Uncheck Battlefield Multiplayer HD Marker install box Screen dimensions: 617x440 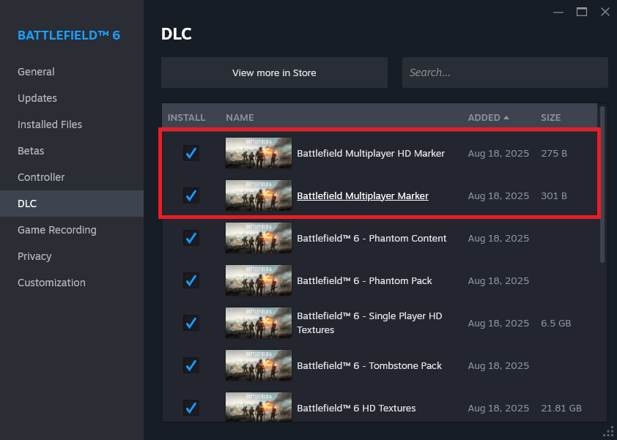[191, 153]
